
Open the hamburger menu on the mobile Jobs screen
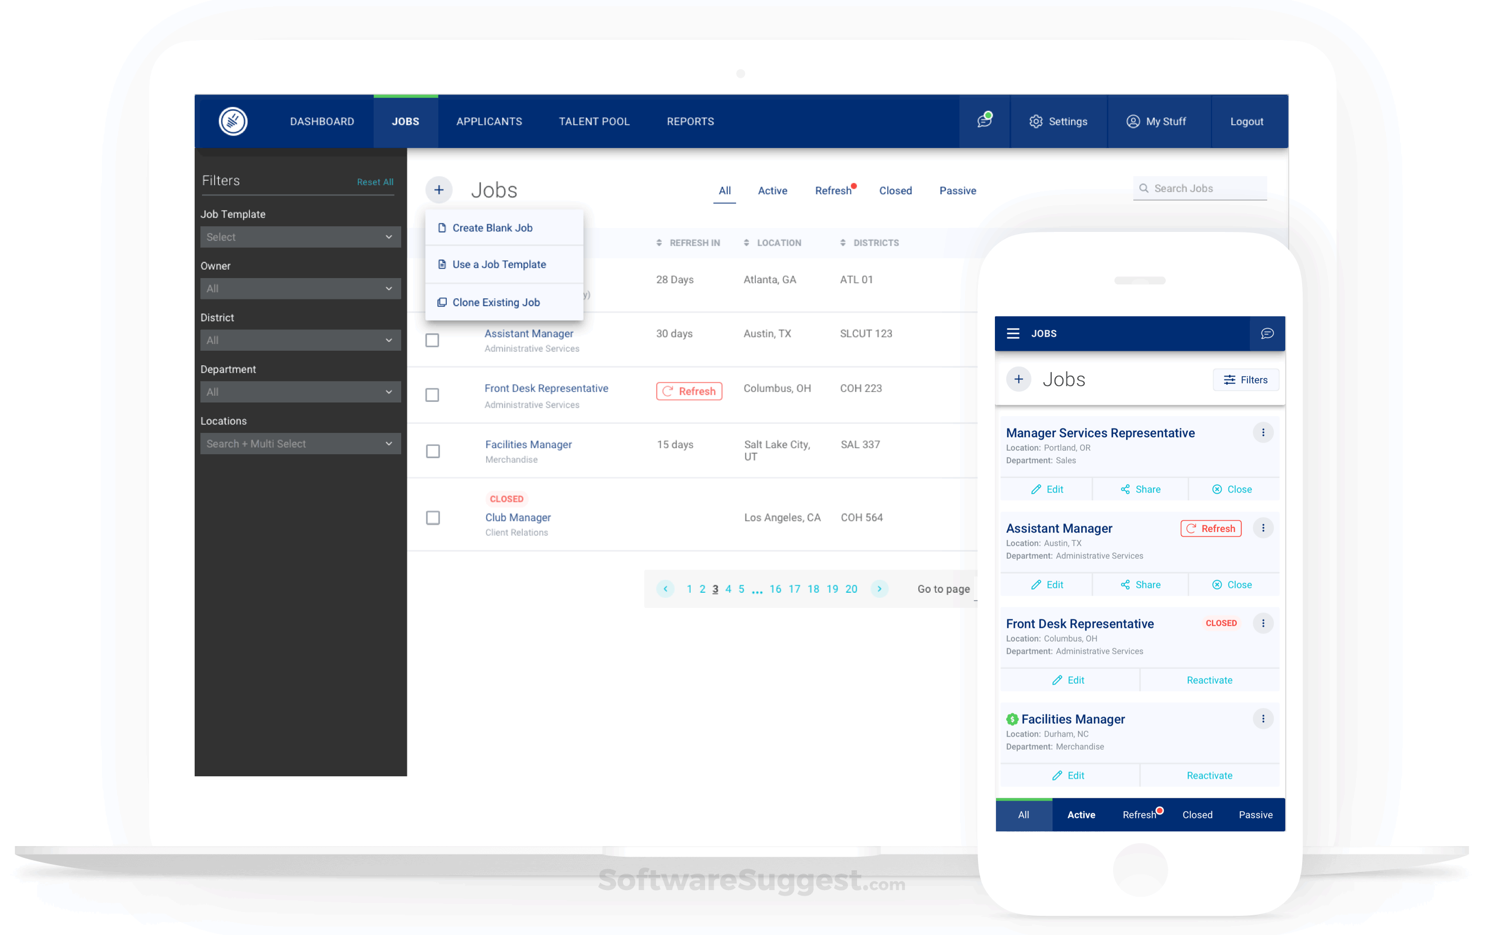click(1013, 333)
